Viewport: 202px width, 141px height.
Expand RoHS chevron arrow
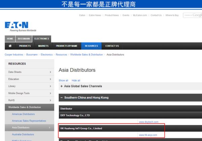coord(50,101)
